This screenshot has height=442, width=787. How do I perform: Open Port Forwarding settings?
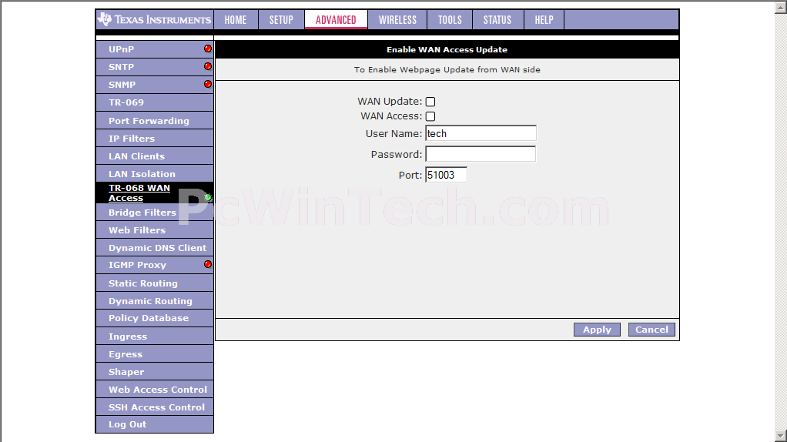click(149, 121)
